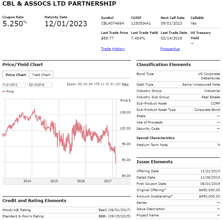Screen dimensions: 223x220
Task: Click the Sub-Product Asset value CORP
Action: coord(215,104)
